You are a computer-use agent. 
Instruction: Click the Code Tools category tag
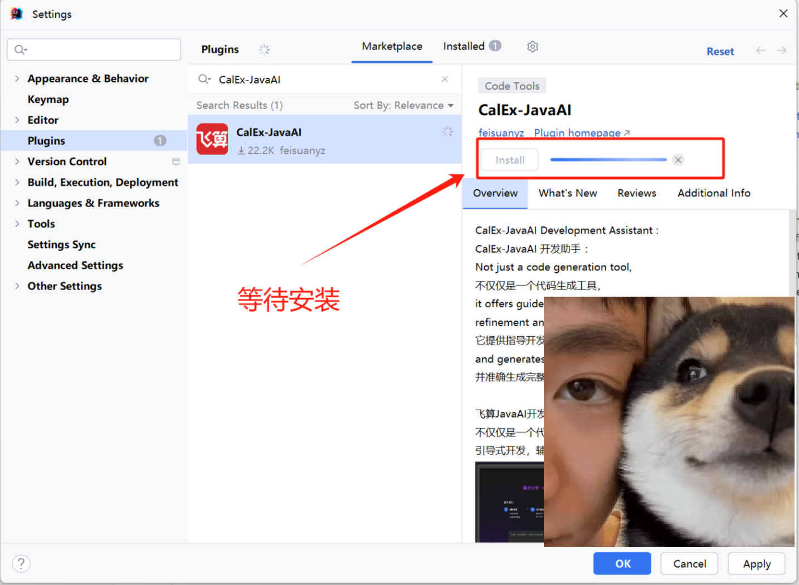[x=512, y=86]
